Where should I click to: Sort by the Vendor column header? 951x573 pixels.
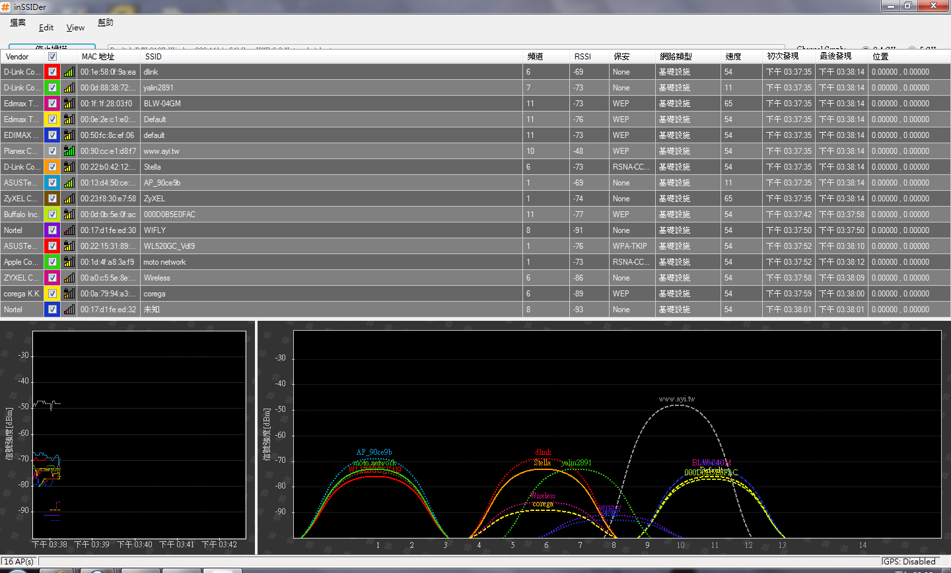(22, 57)
